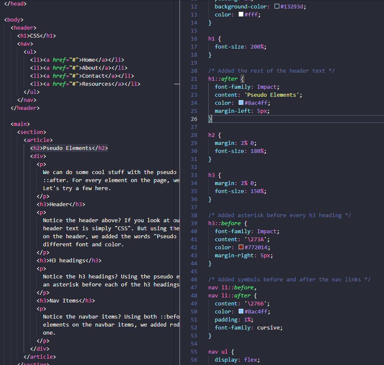Click the <h3>H3 headings</h3> line
This screenshot has height=365, width=384.
[x=69, y=260]
